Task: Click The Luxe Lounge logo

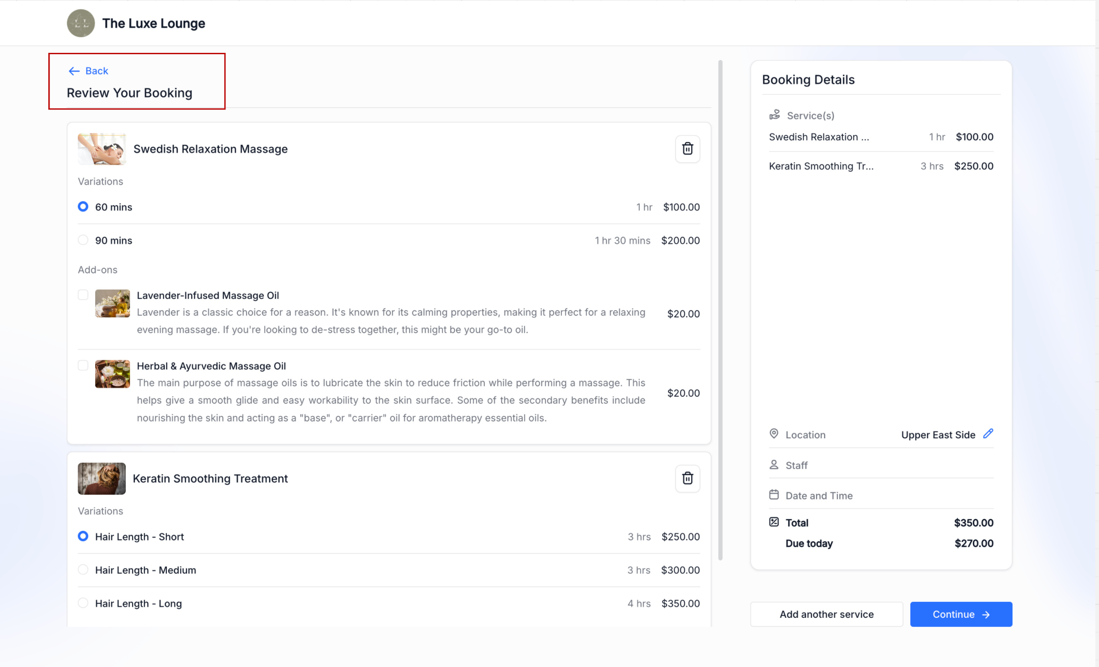Action: (x=81, y=23)
